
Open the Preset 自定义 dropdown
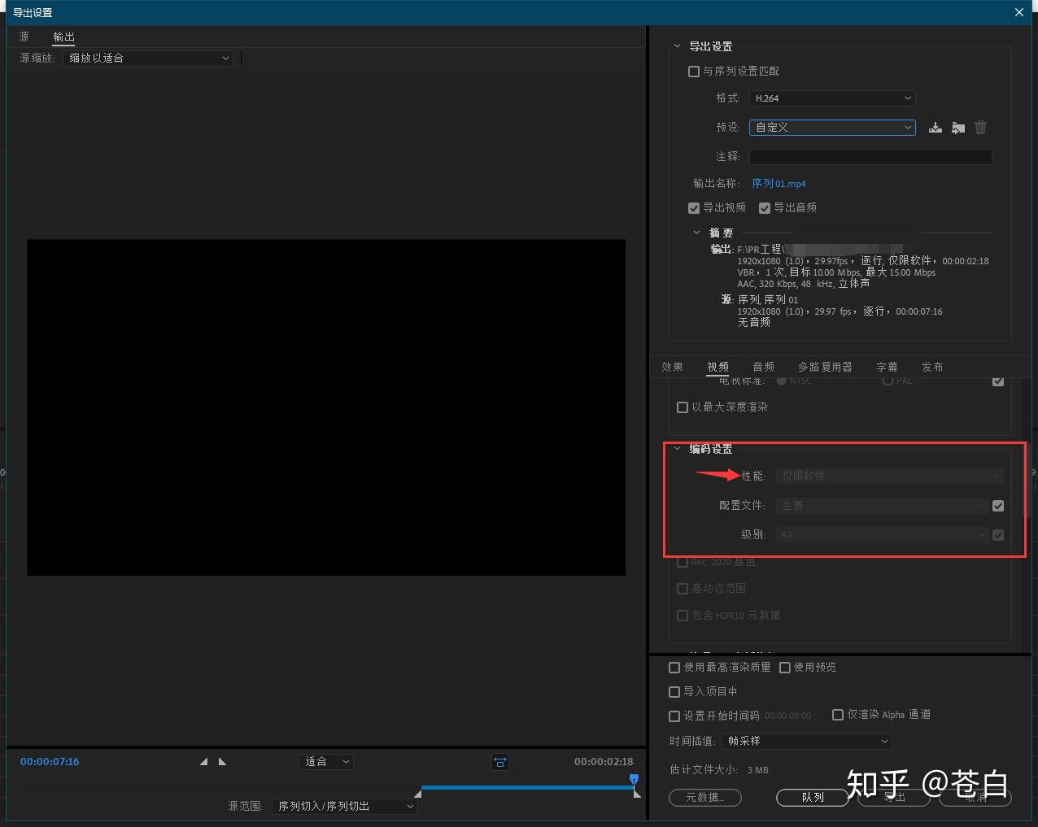pos(832,128)
